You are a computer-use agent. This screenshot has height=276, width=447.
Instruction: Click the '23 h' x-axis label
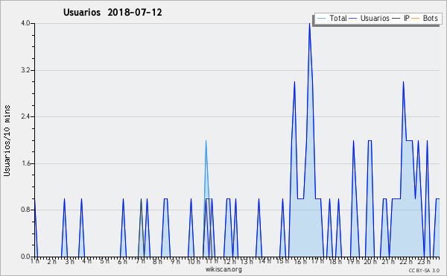[x=424, y=261]
